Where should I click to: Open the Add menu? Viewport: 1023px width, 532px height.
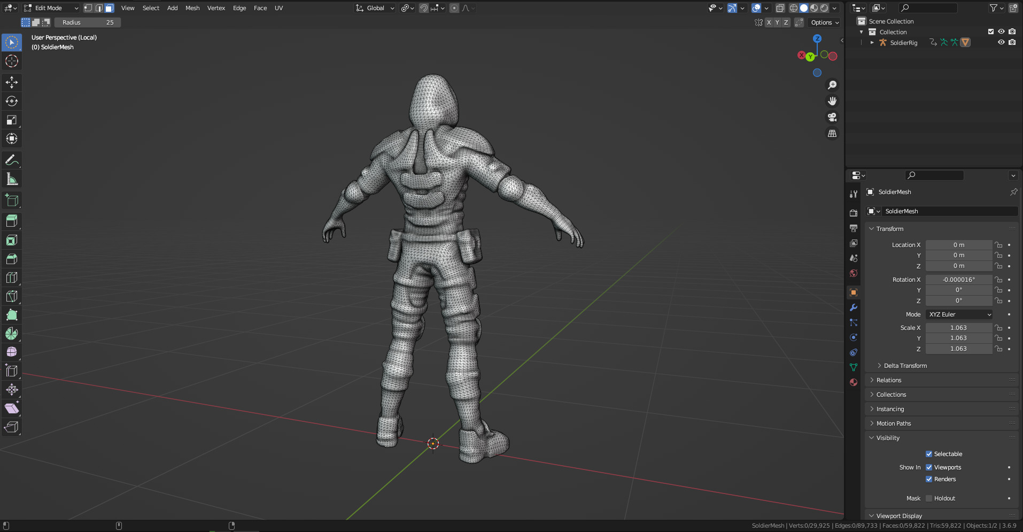click(172, 8)
